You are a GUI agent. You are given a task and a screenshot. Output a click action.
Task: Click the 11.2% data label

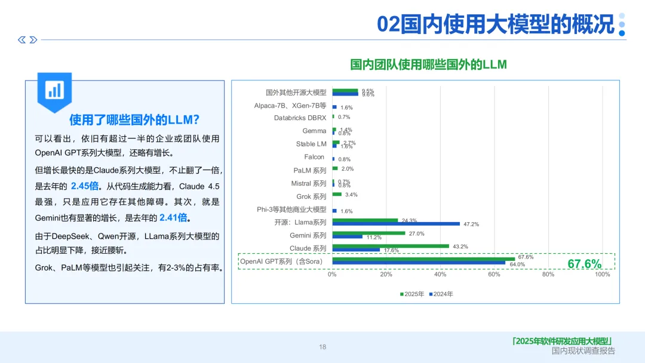pos(374,237)
